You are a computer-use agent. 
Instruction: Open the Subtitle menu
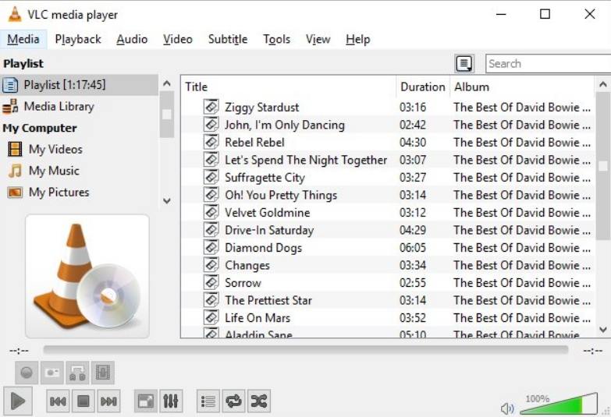[x=228, y=39]
